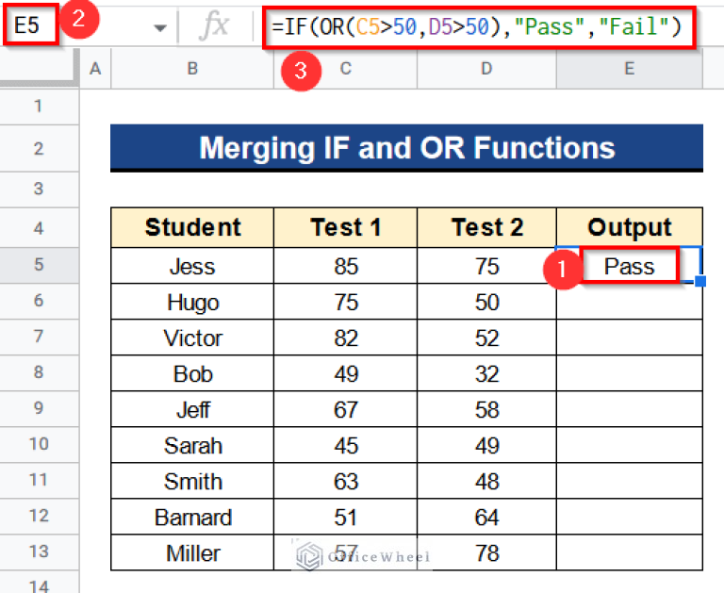Click cell E5 containing Pass
The width and height of the screenshot is (724, 593).
point(629,266)
